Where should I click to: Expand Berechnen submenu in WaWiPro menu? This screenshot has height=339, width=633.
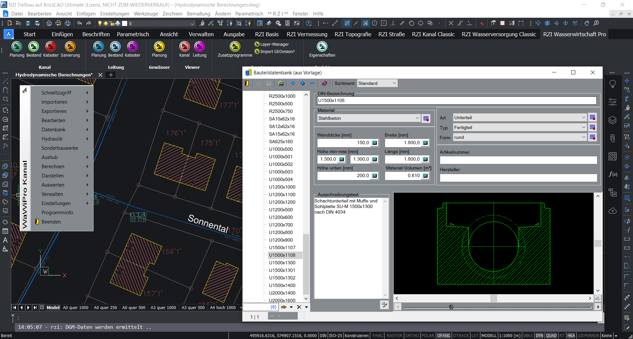[x=62, y=167]
